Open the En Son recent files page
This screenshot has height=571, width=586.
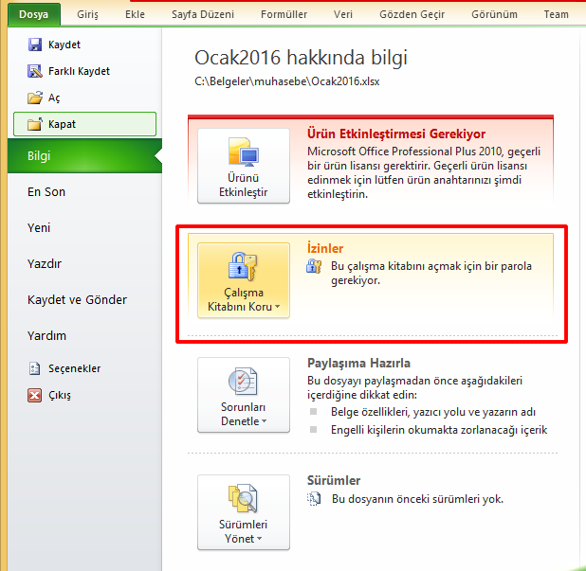coord(46,192)
